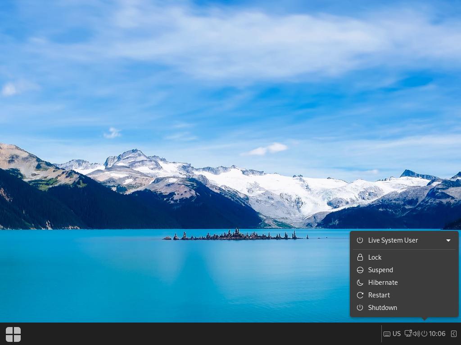Pick Hibernate from the power menu
461x345 pixels.
[404, 283]
